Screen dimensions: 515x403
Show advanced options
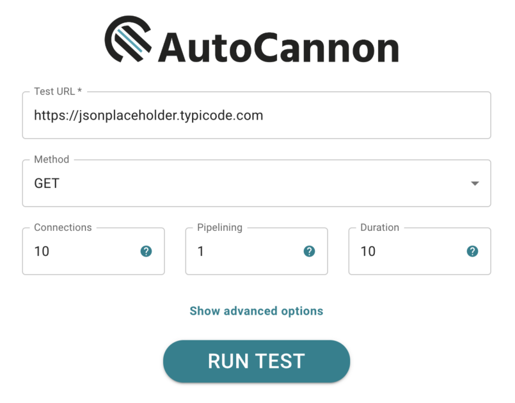(x=257, y=311)
